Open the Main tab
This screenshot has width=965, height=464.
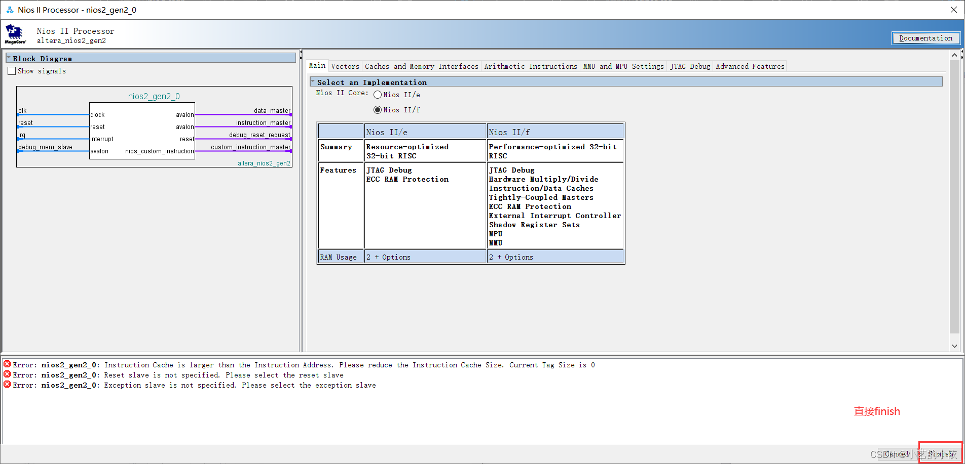click(317, 66)
